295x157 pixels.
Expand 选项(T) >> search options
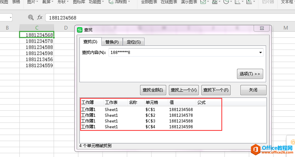click(250, 74)
